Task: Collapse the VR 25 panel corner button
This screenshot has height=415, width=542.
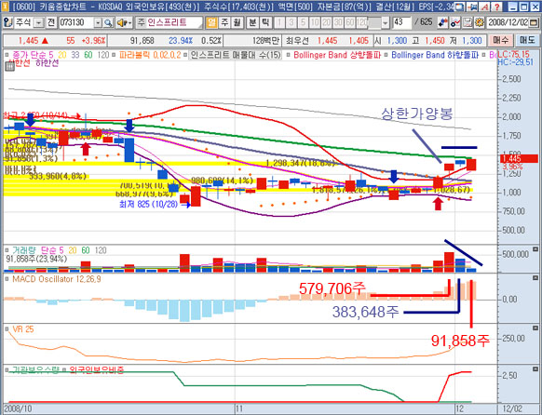Action: click(535, 328)
